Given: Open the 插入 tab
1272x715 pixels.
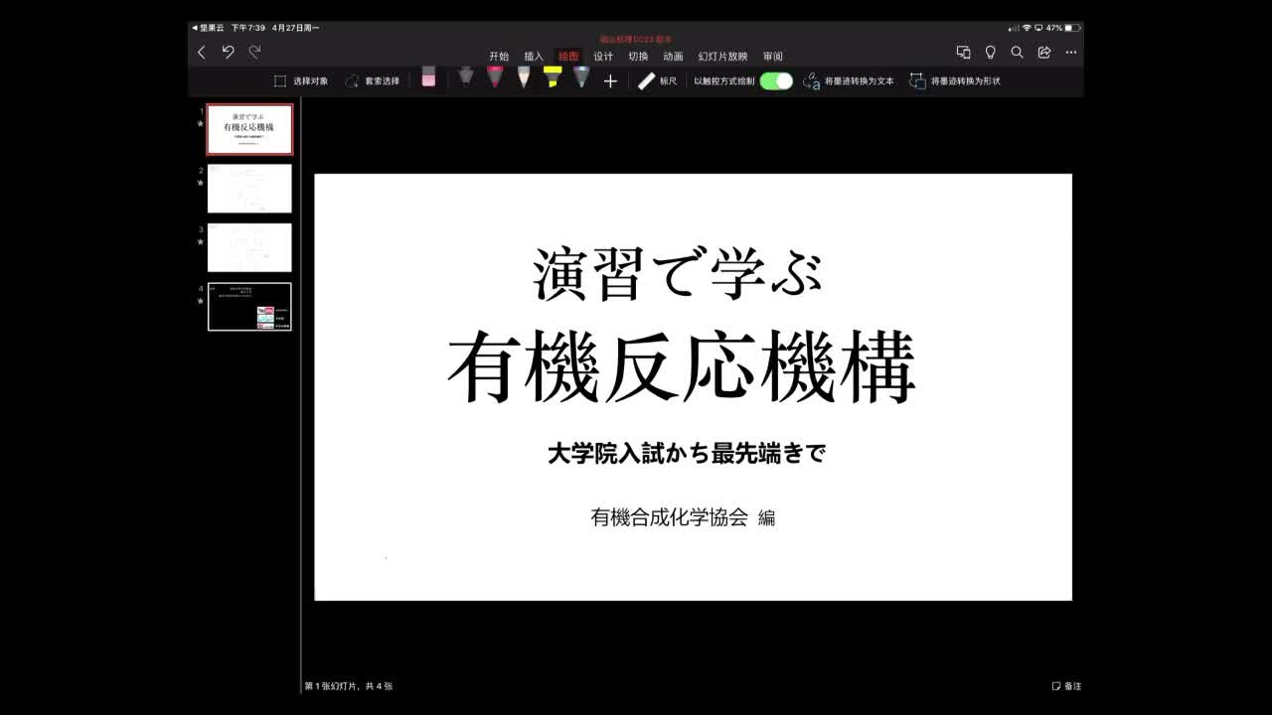Looking at the screenshot, I should point(534,57).
